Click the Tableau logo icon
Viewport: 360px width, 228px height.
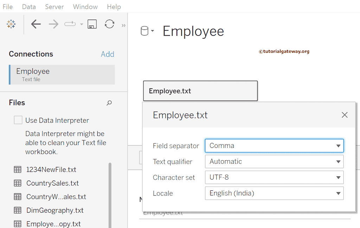pos(11,24)
